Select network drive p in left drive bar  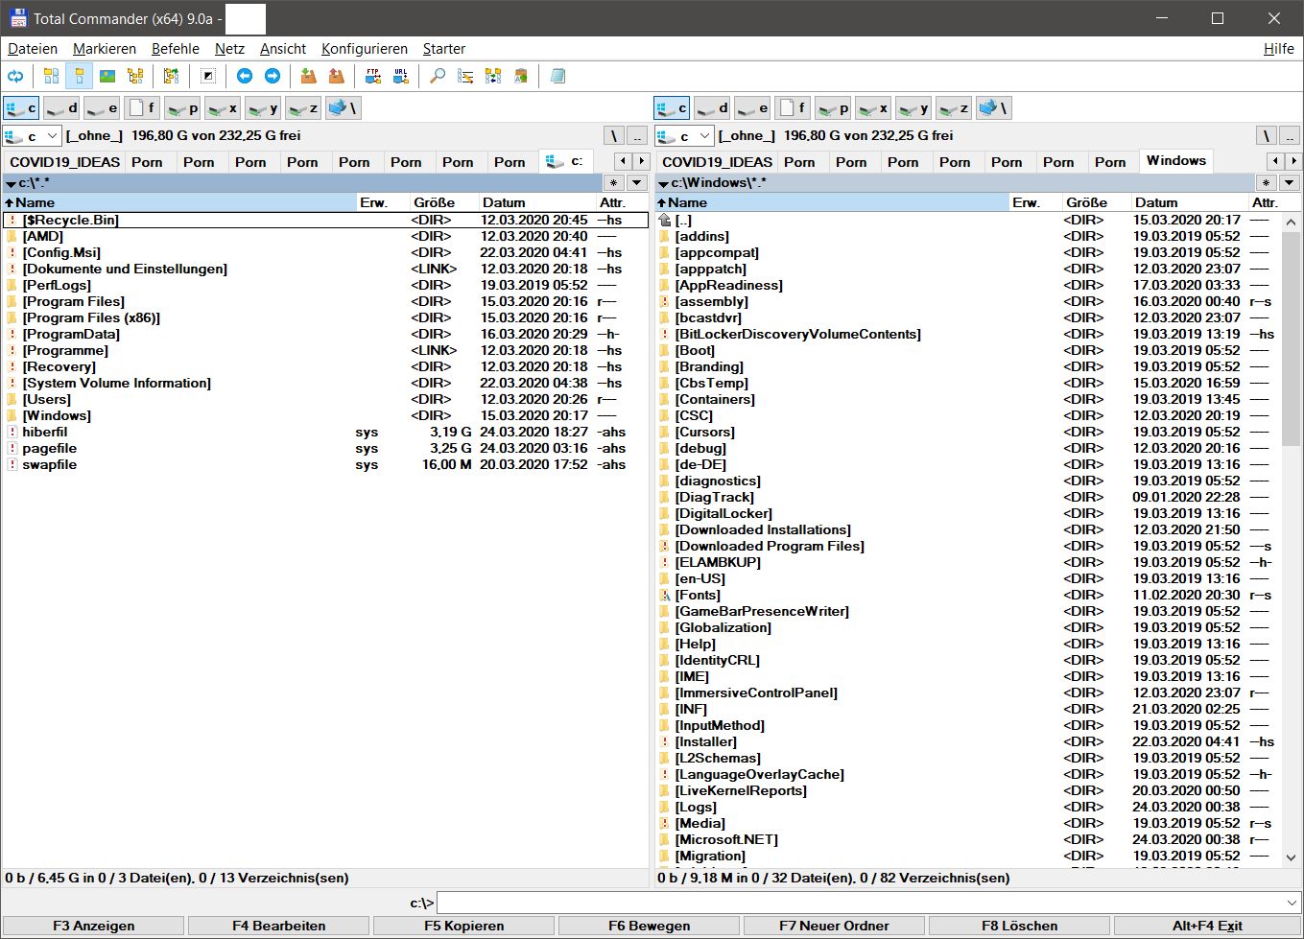(182, 108)
